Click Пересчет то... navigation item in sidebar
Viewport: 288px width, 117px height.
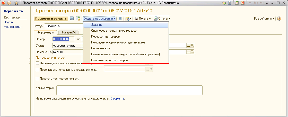(15, 11)
